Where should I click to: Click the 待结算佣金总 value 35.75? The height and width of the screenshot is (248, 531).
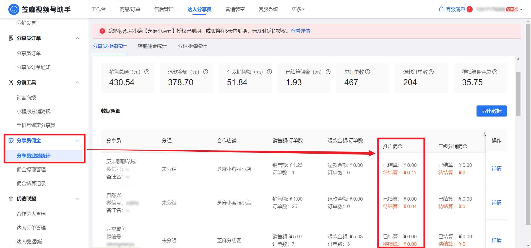[472, 82]
